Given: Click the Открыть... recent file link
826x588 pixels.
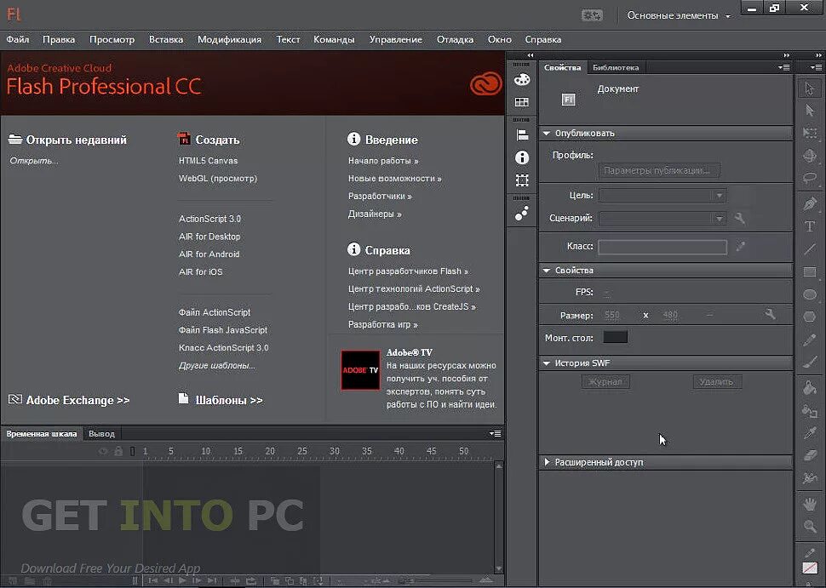Looking at the screenshot, I should click(34, 161).
